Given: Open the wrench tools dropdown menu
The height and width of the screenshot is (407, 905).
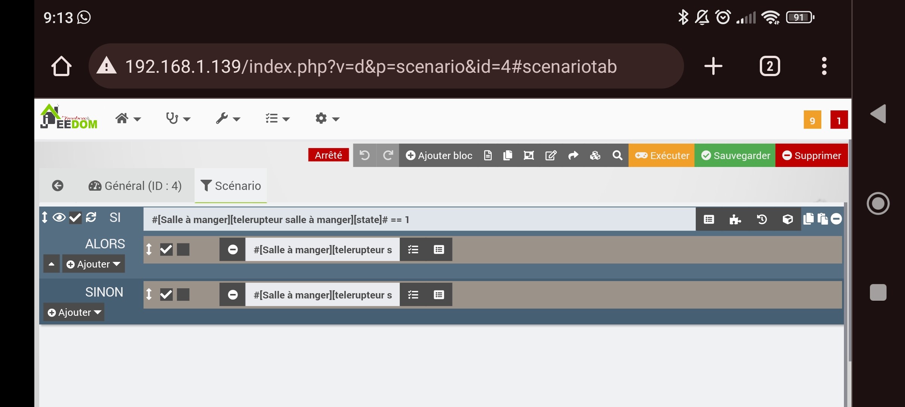Looking at the screenshot, I should click(x=227, y=119).
